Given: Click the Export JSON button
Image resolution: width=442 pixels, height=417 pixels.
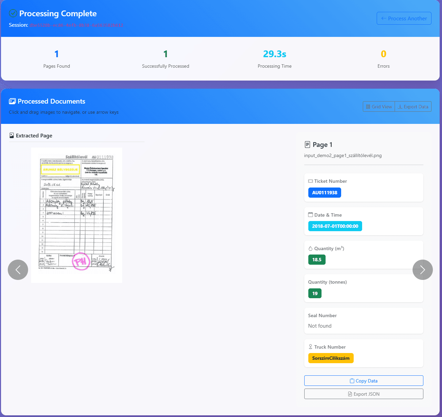Looking at the screenshot, I should (x=363, y=394).
